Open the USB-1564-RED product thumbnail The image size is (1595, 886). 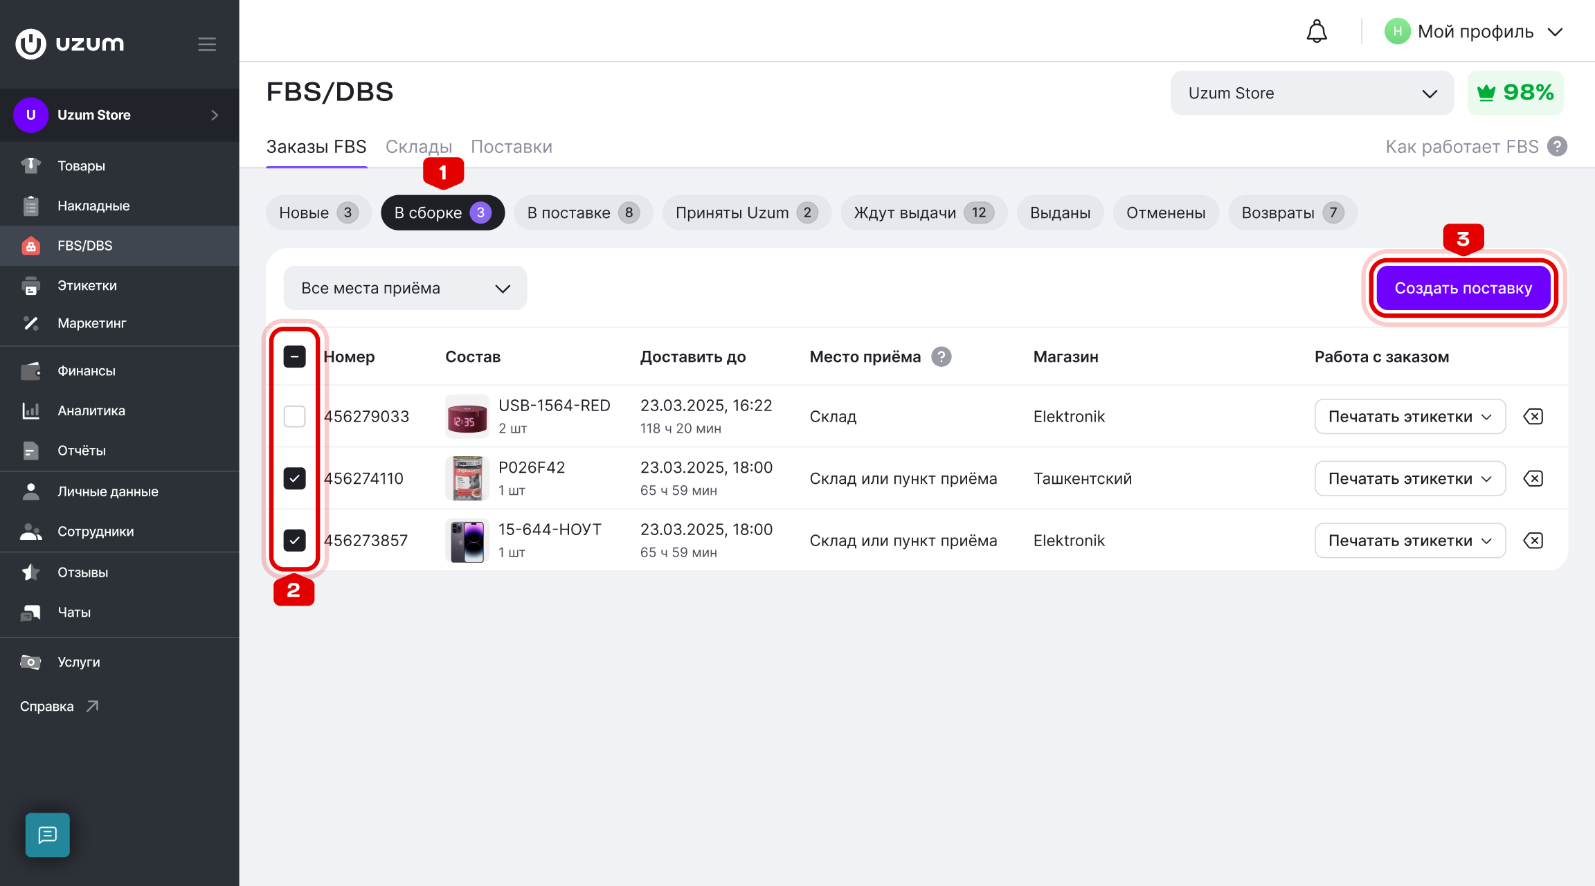467,416
